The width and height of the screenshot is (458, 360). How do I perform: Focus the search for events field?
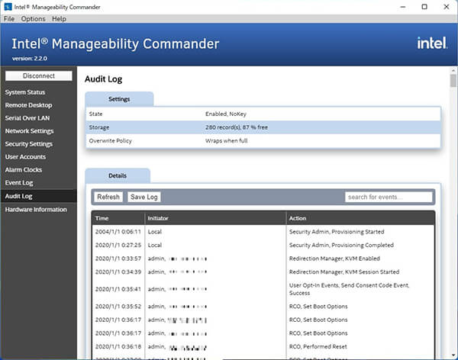click(389, 197)
